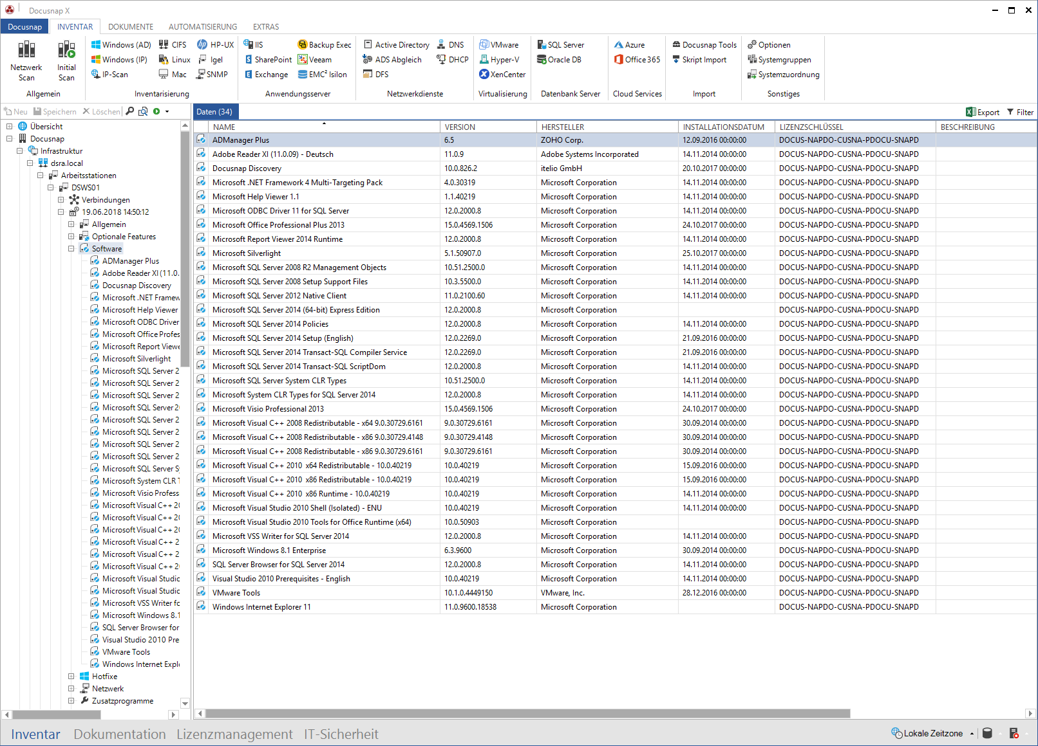Open IIS application server scan
1038x746 pixels.
point(254,45)
